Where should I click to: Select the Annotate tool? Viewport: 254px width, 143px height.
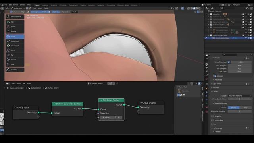point(15,70)
